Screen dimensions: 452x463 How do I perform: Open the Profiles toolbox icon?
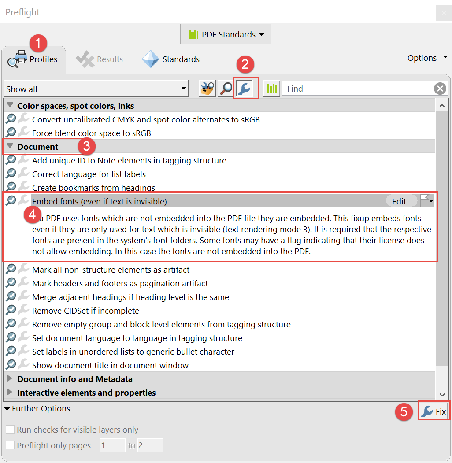click(x=207, y=88)
